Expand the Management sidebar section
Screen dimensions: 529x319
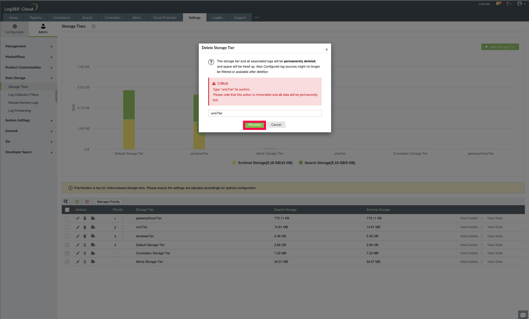pyautogui.click(x=28, y=46)
